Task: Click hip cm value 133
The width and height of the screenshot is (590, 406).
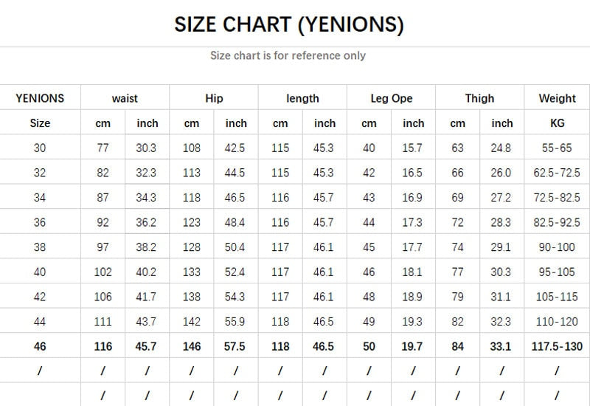Action: 192,272
